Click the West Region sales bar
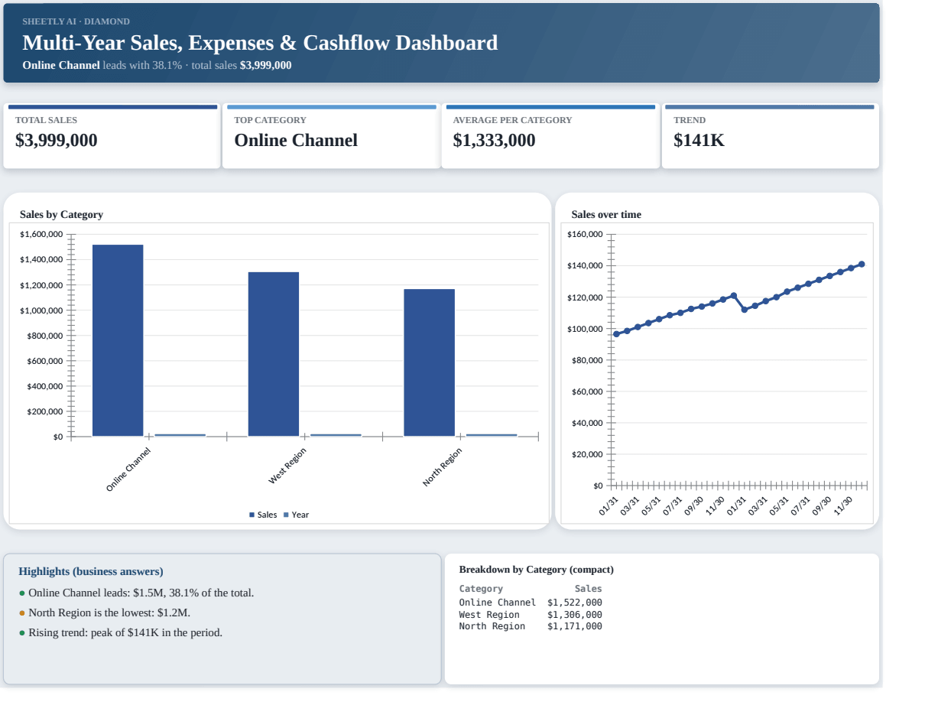 pyautogui.click(x=274, y=354)
